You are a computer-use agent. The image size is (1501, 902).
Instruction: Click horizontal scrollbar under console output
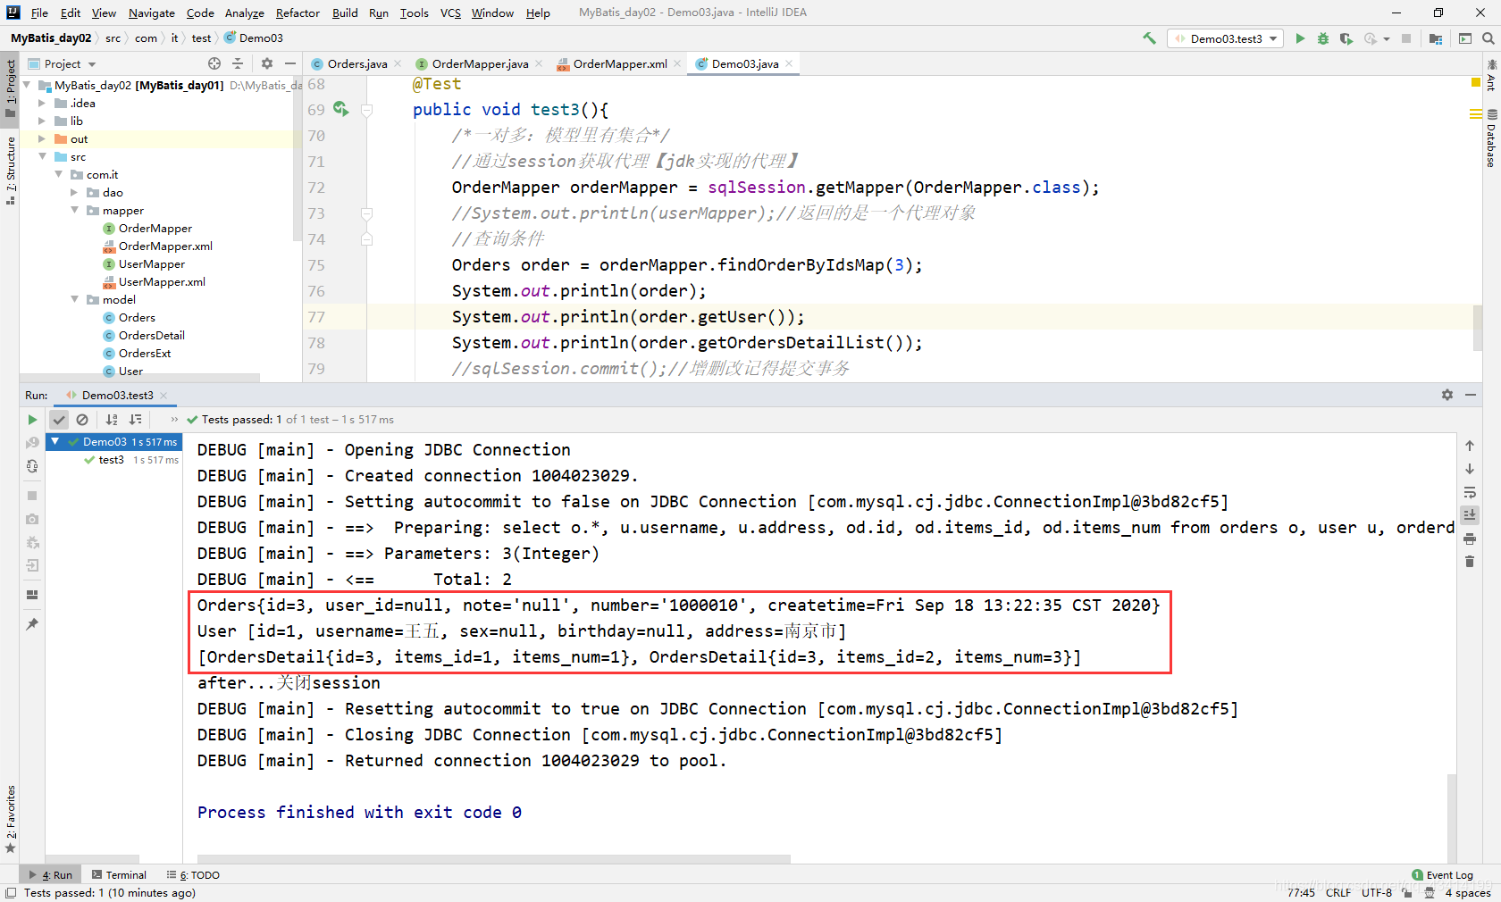pyautogui.click(x=493, y=859)
